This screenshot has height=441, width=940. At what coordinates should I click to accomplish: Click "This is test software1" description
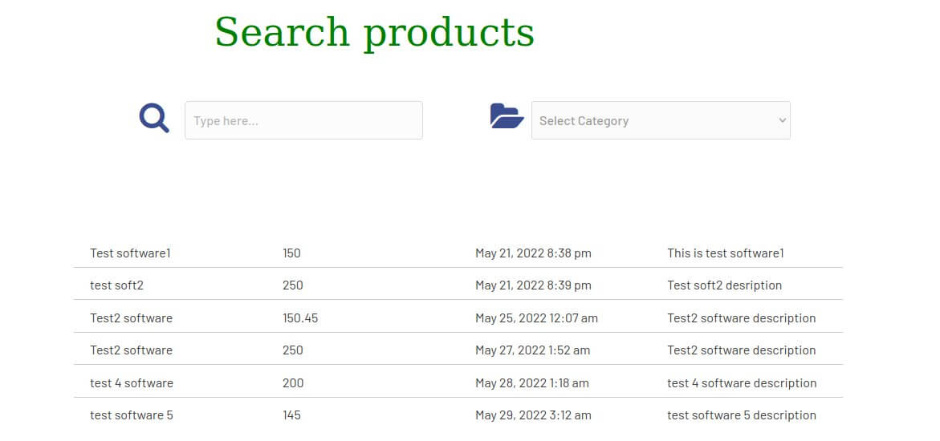(x=725, y=253)
